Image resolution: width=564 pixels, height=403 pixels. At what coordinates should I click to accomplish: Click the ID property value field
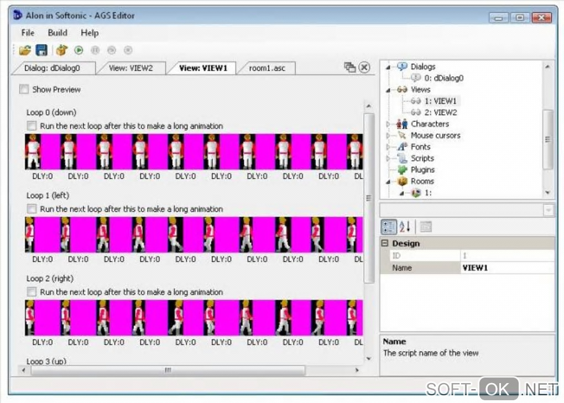click(507, 255)
